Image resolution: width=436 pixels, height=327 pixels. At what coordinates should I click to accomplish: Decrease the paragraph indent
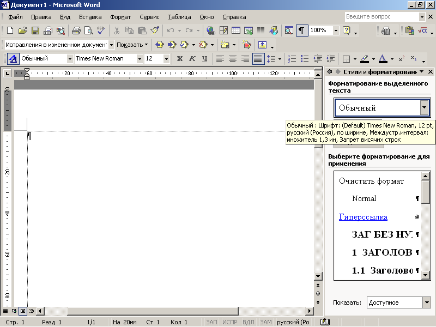coord(318,59)
